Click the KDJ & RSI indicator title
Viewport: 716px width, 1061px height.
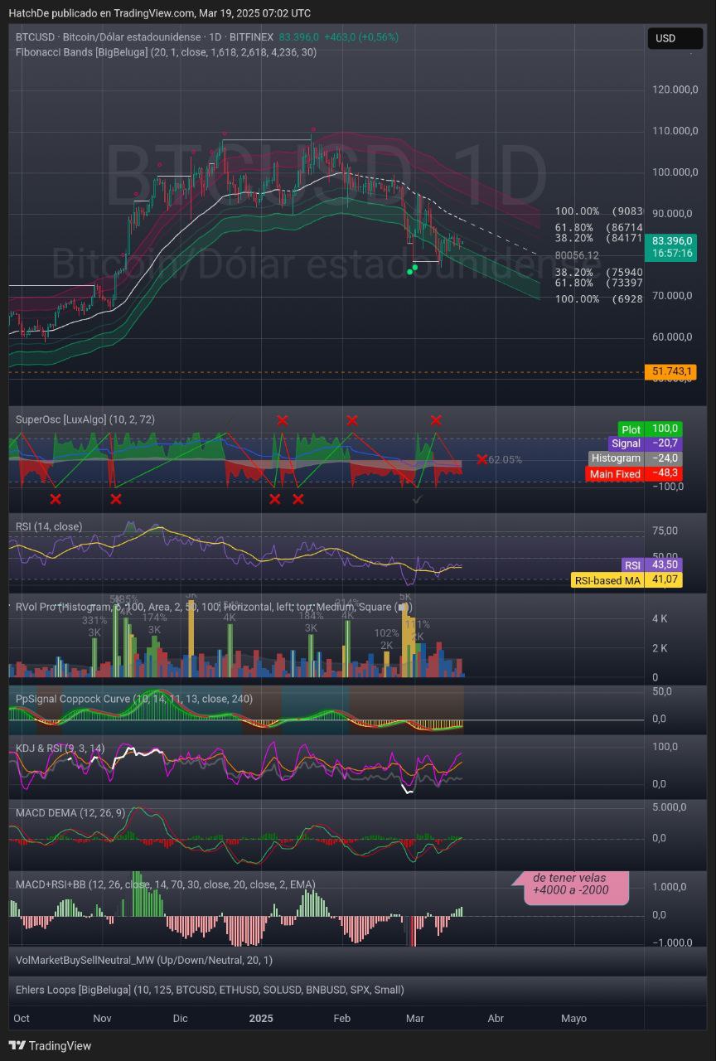[60, 749]
